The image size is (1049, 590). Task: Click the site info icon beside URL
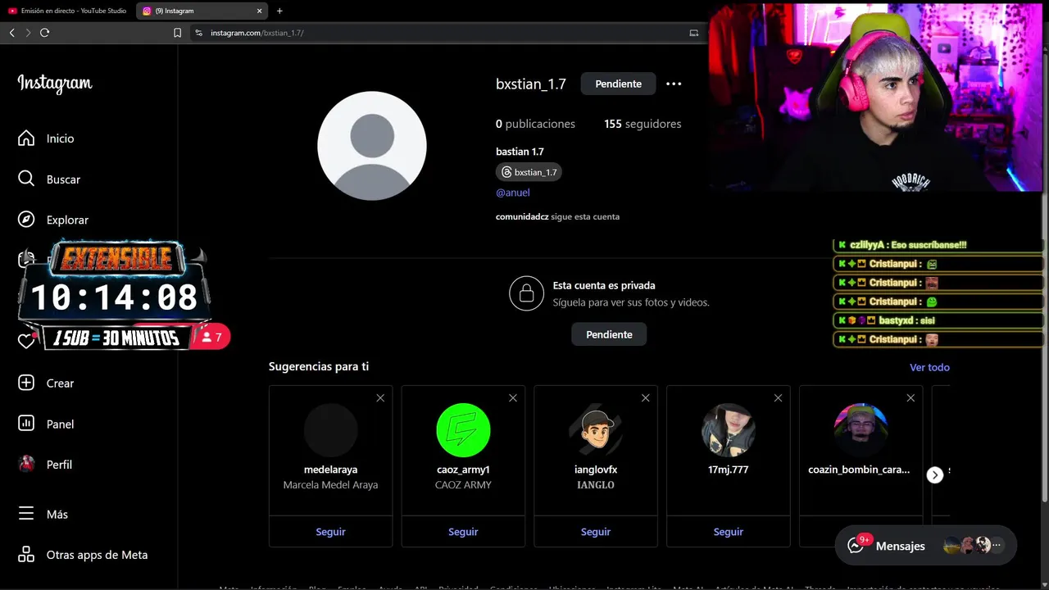coord(198,33)
